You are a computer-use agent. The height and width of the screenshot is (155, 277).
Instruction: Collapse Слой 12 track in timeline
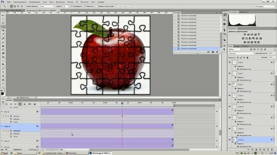point(2,112)
